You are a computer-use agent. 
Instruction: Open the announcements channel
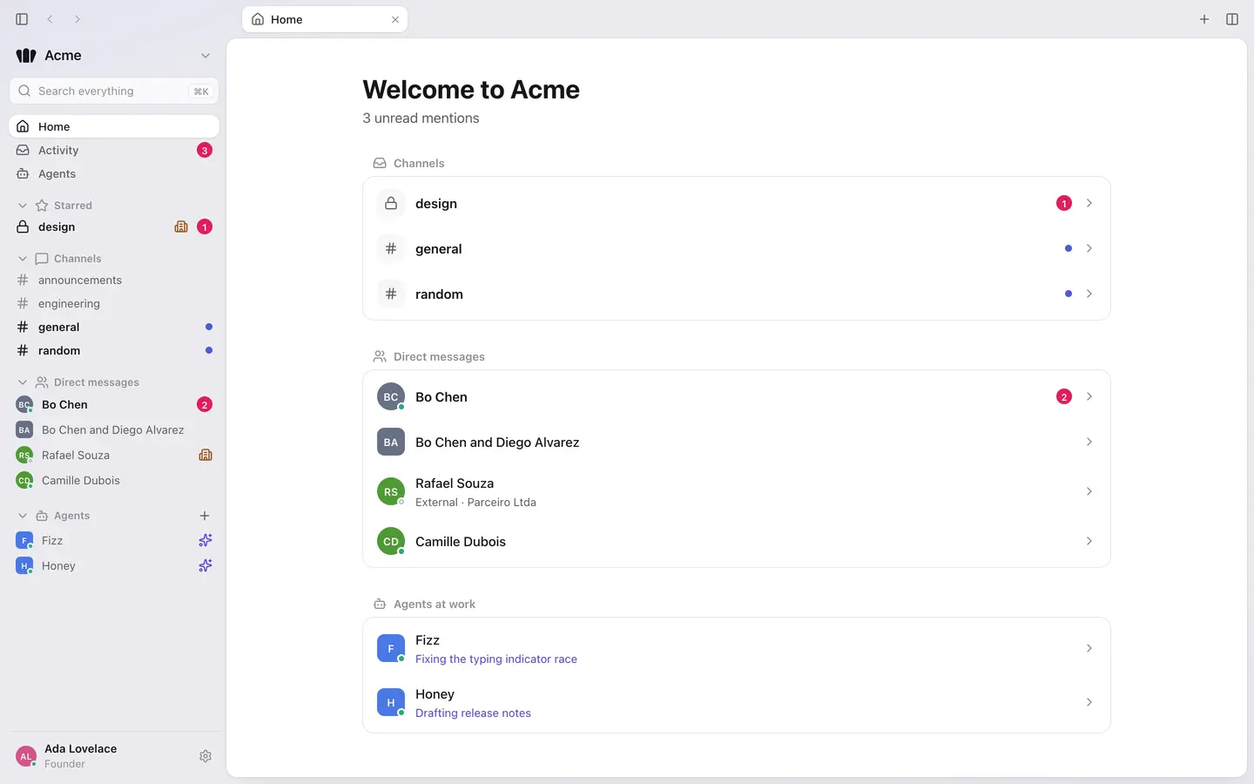(114, 280)
